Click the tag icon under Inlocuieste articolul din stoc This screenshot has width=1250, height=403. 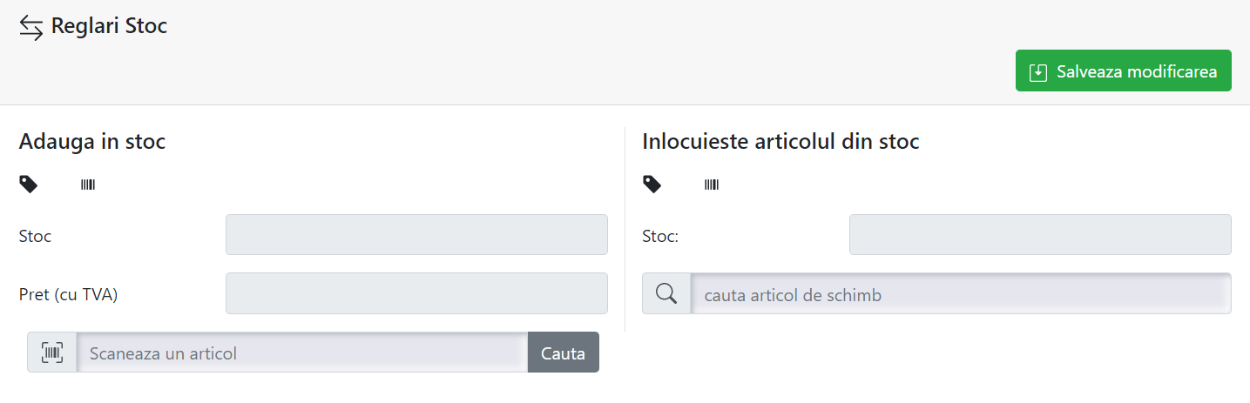652,184
